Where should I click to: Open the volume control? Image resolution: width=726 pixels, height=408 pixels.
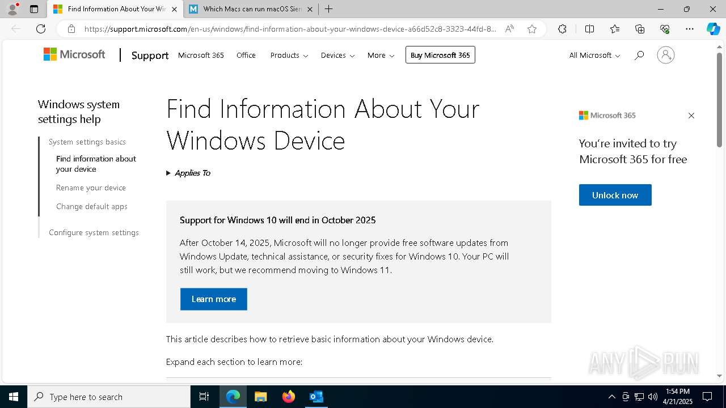[x=653, y=397]
